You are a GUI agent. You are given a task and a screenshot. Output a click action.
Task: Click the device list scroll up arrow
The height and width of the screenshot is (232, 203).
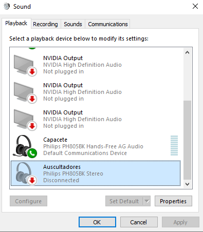coord(187,52)
